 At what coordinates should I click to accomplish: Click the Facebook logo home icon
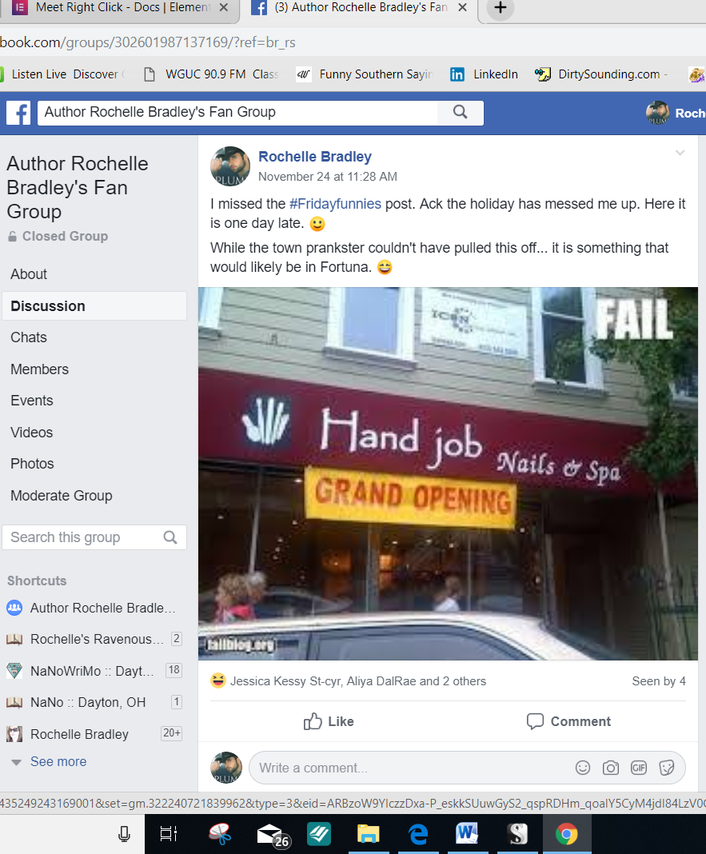pyautogui.click(x=18, y=114)
